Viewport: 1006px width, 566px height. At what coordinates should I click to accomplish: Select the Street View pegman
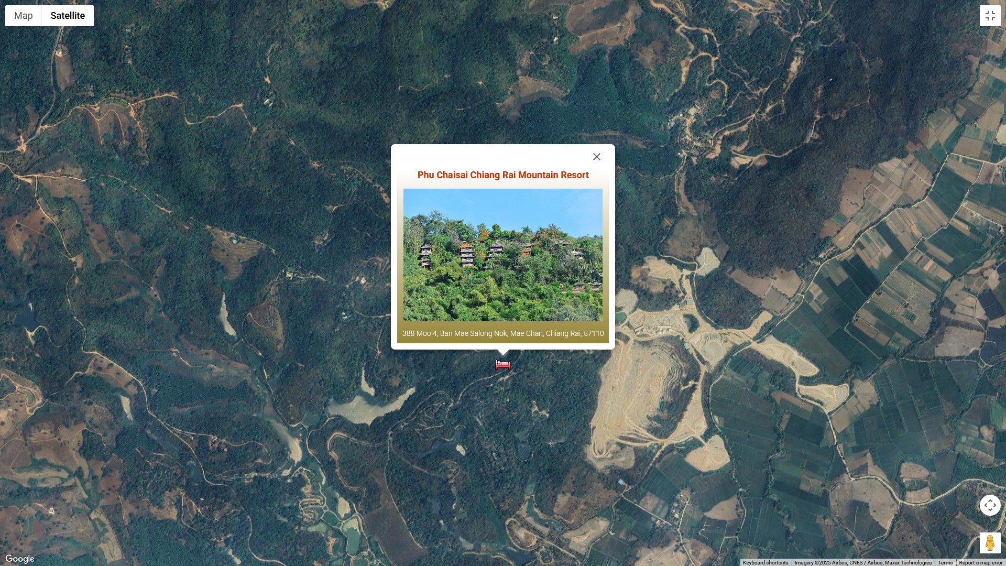click(x=990, y=543)
